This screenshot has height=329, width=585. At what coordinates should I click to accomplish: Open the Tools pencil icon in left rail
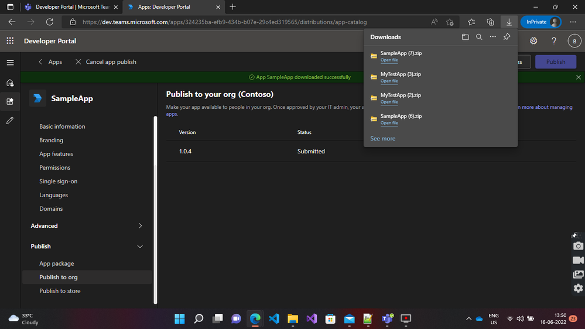tap(10, 121)
